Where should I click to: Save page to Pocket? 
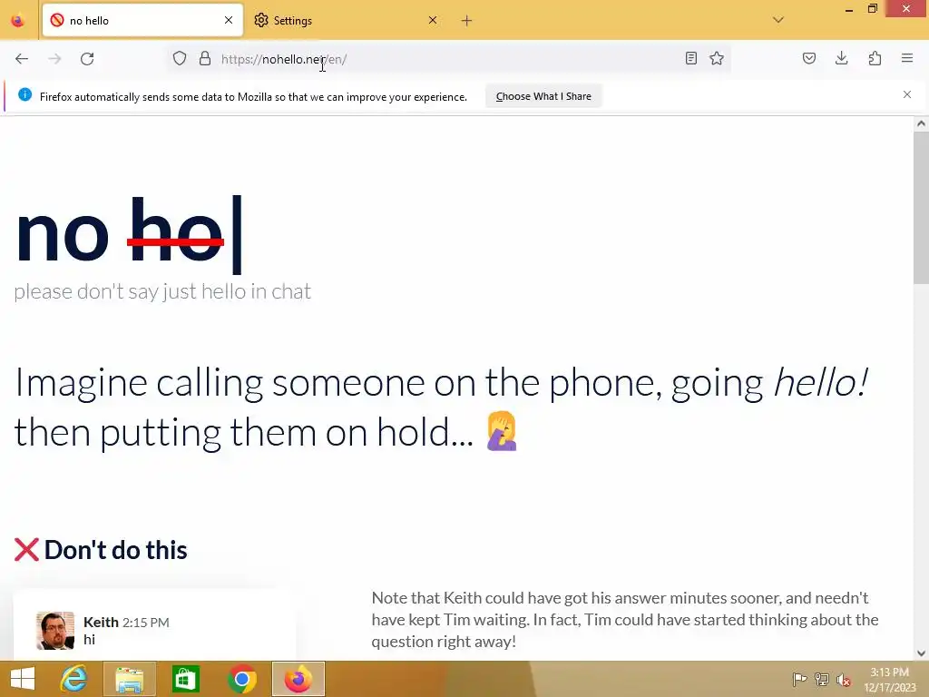pyautogui.click(x=809, y=58)
